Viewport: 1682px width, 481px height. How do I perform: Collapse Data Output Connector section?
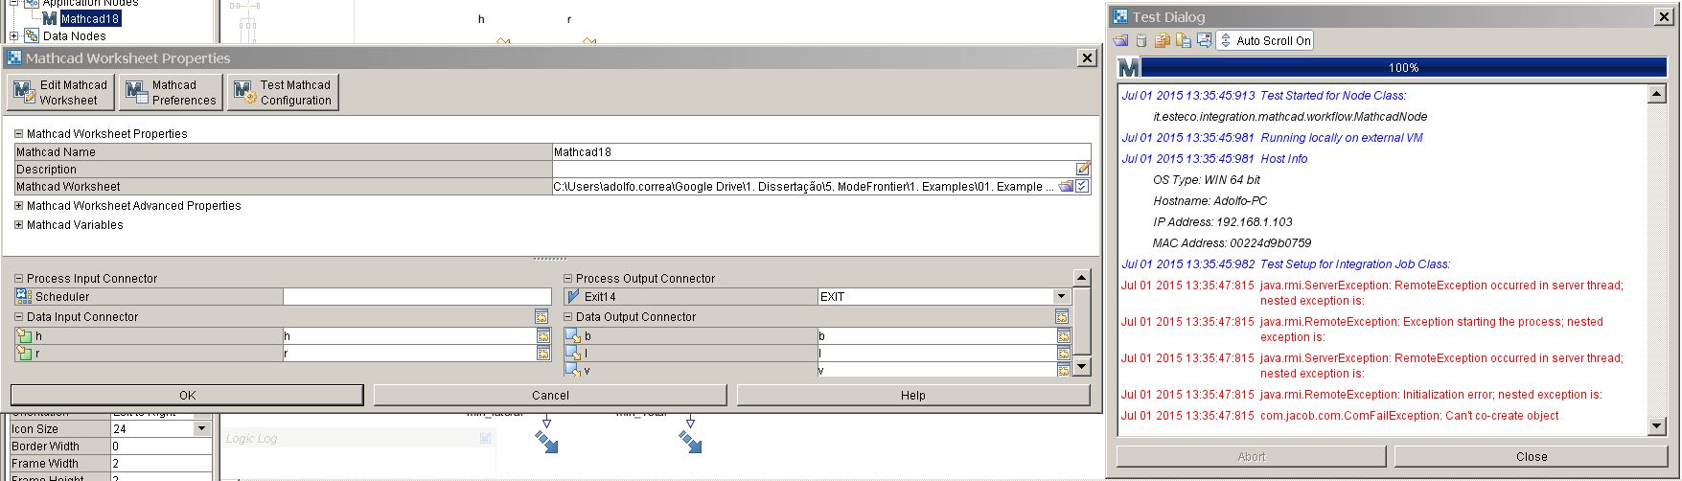coord(568,317)
